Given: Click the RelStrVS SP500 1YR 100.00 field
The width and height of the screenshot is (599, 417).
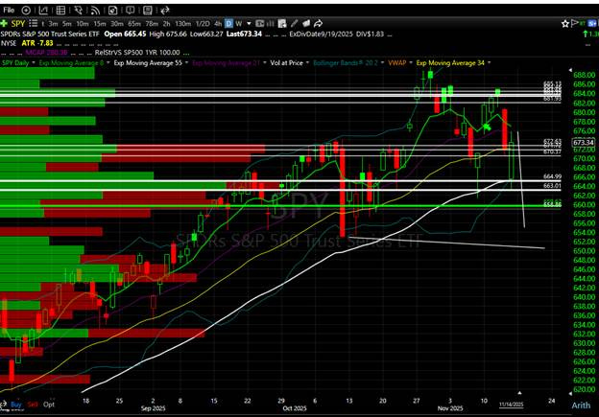Looking at the screenshot, I should pos(137,53).
